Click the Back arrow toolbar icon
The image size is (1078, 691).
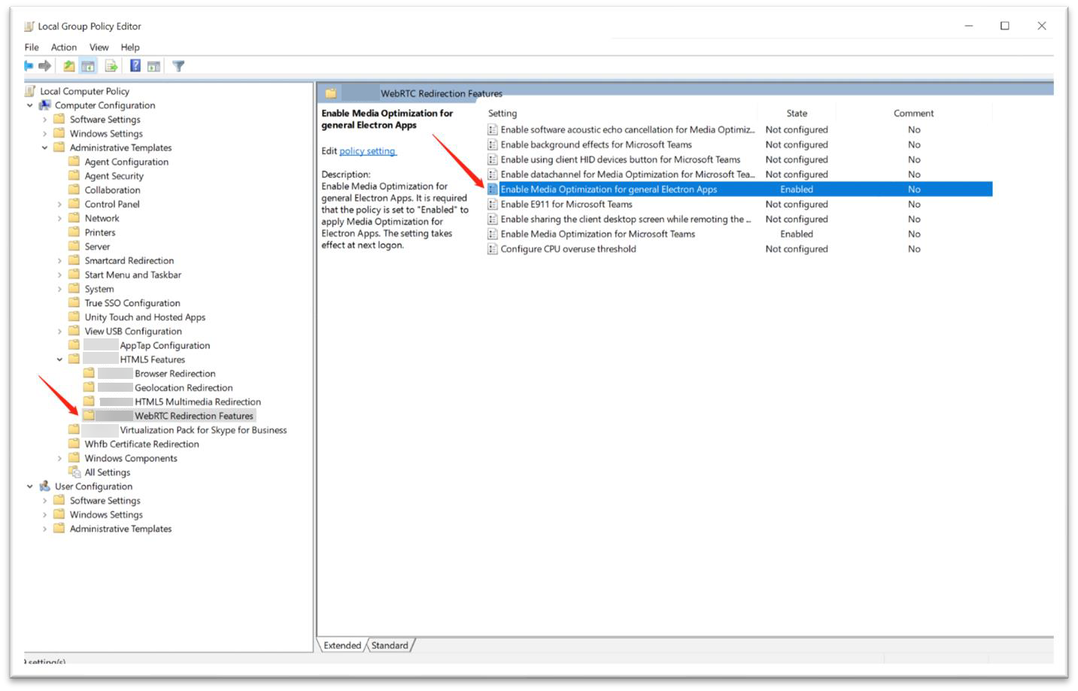coord(29,66)
